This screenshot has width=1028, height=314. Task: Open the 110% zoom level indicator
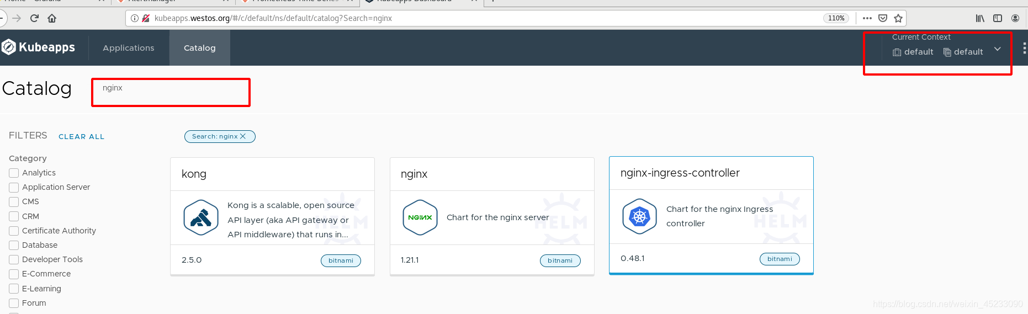click(836, 18)
